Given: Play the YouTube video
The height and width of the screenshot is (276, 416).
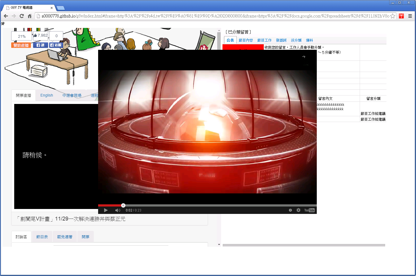Looking at the screenshot, I should (106, 210).
